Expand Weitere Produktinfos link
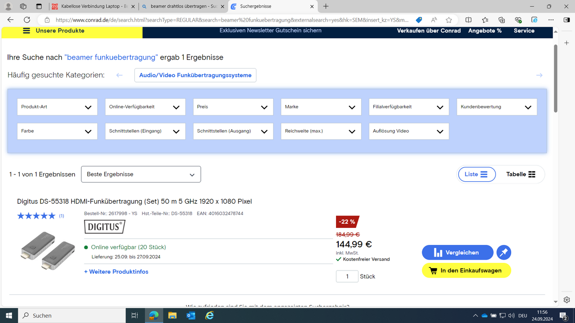This screenshot has width=575, height=323. point(116,271)
